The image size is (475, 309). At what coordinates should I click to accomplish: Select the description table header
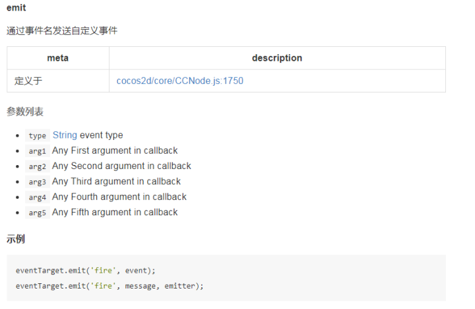[x=276, y=58]
